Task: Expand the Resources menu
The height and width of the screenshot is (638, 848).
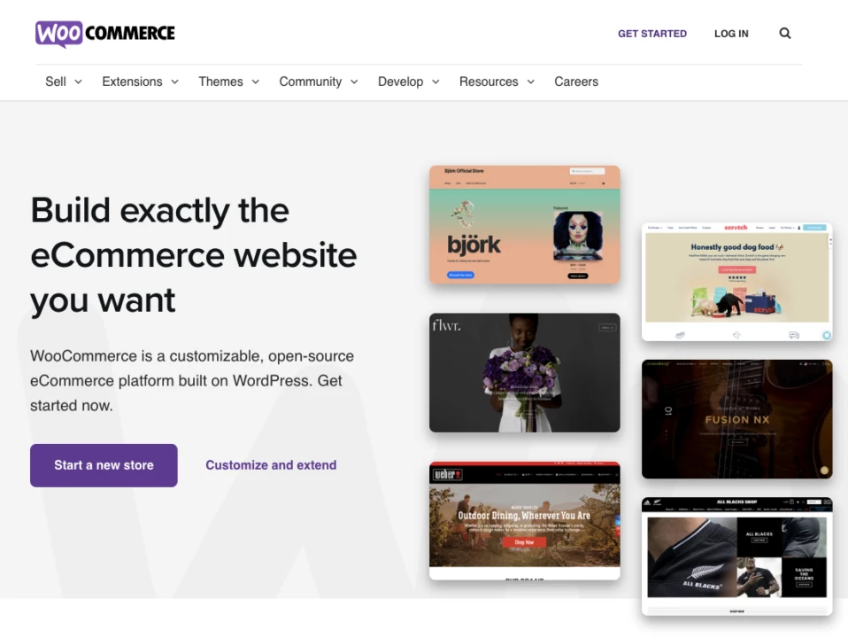Action: (x=496, y=82)
